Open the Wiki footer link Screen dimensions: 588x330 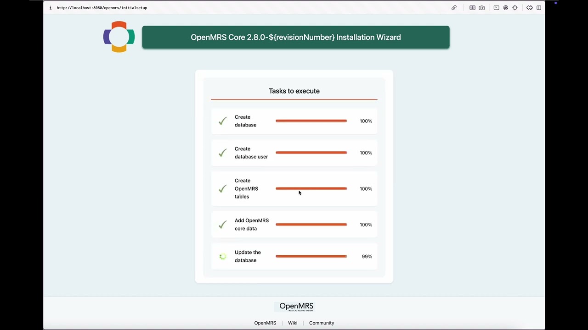(293, 323)
